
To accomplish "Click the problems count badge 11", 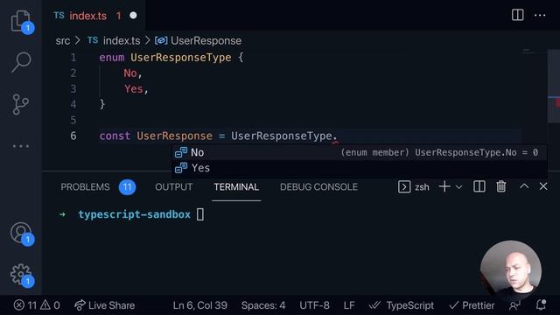I will pos(127,186).
